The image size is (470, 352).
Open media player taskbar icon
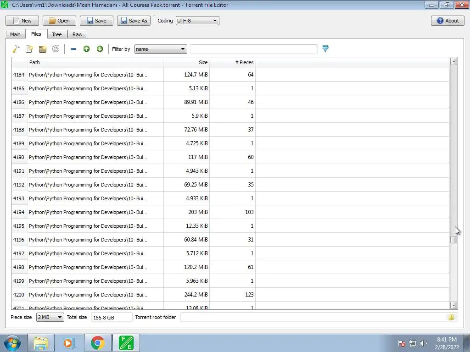[69, 343]
